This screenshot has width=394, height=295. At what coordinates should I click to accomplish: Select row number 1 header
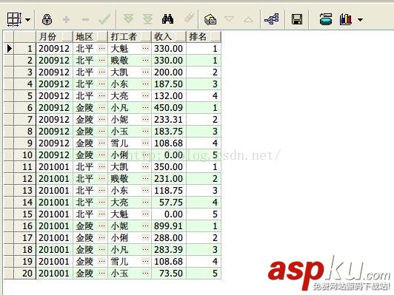[25, 48]
